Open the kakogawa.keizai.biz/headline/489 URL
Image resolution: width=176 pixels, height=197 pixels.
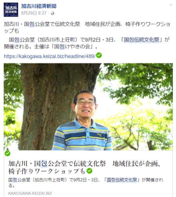(50, 56)
